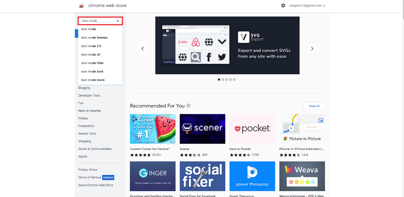Open the Shopping category
This screenshot has width=404, height=197.
tap(85, 141)
